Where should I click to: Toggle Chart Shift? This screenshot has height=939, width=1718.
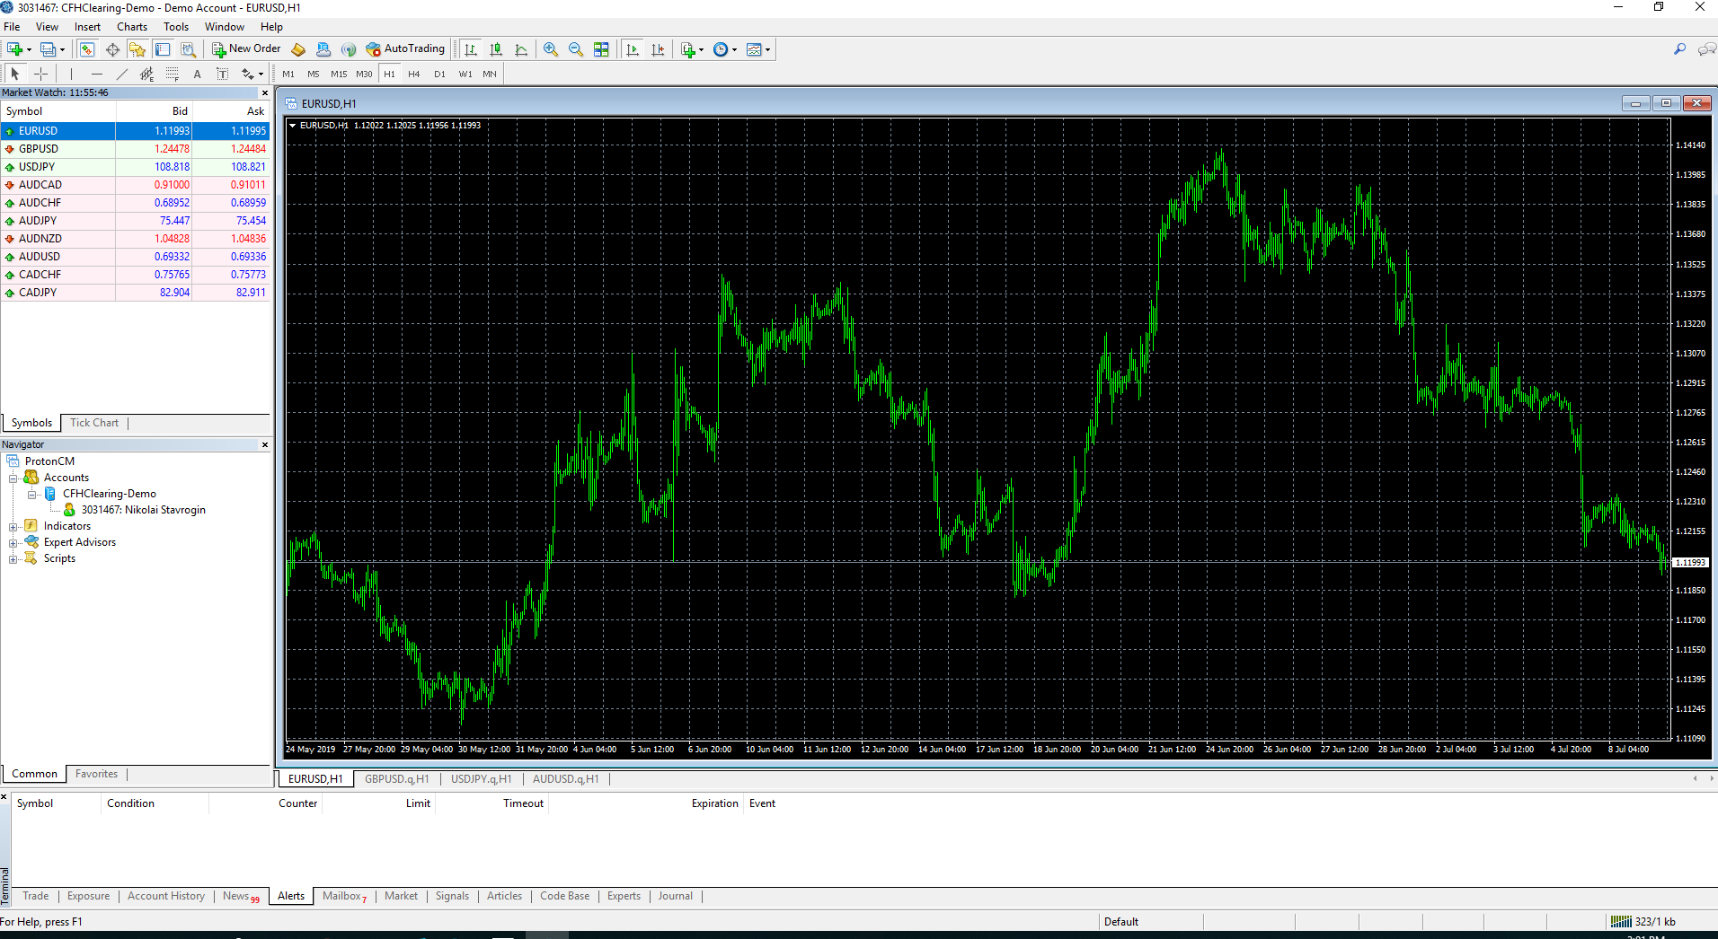658,49
